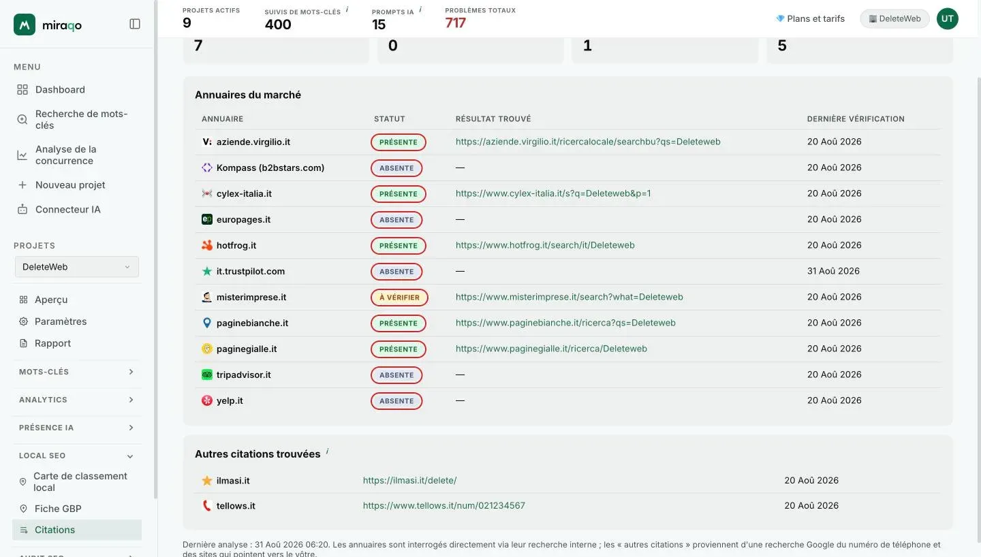The width and height of the screenshot is (981, 557).
Task: Click the Kompass (b2bstars.com) directory name
Action: 270,168
